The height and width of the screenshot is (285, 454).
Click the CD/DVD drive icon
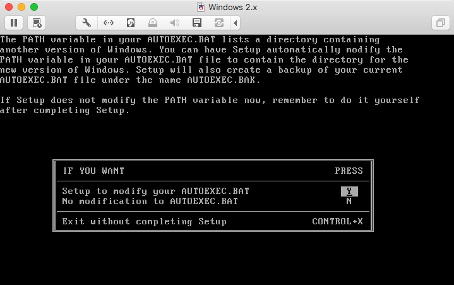point(153,23)
